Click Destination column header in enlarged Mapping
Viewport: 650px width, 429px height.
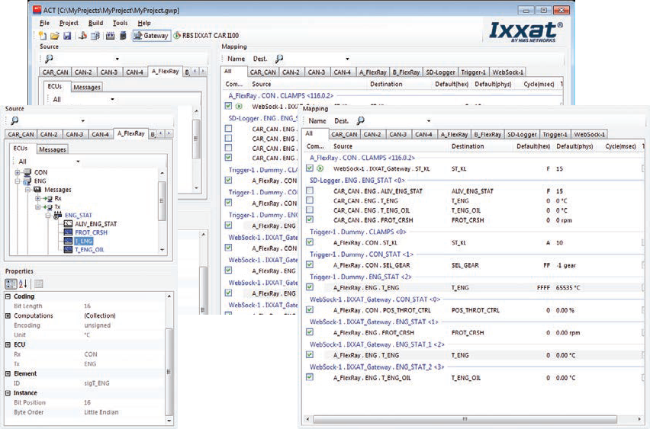pos(468,146)
